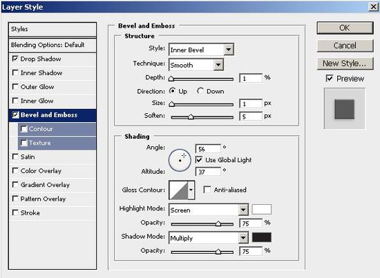Enable the Texture sub-option checkbox
The image size is (380, 278).
click(23, 143)
